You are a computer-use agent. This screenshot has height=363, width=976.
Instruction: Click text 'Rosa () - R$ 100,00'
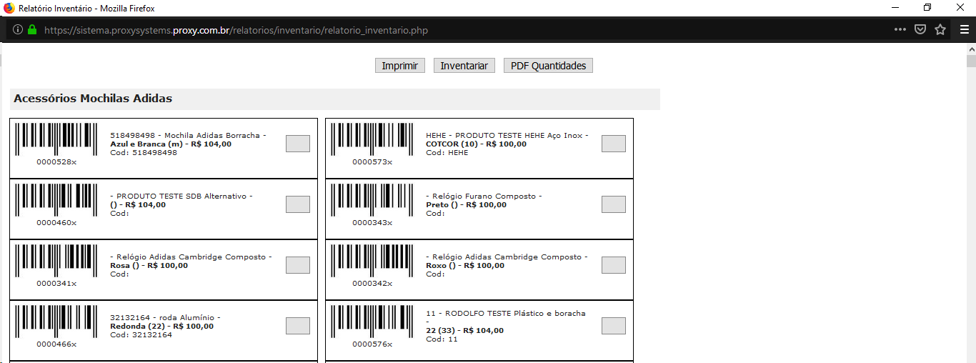pyautogui.click(x=149, y=266)
